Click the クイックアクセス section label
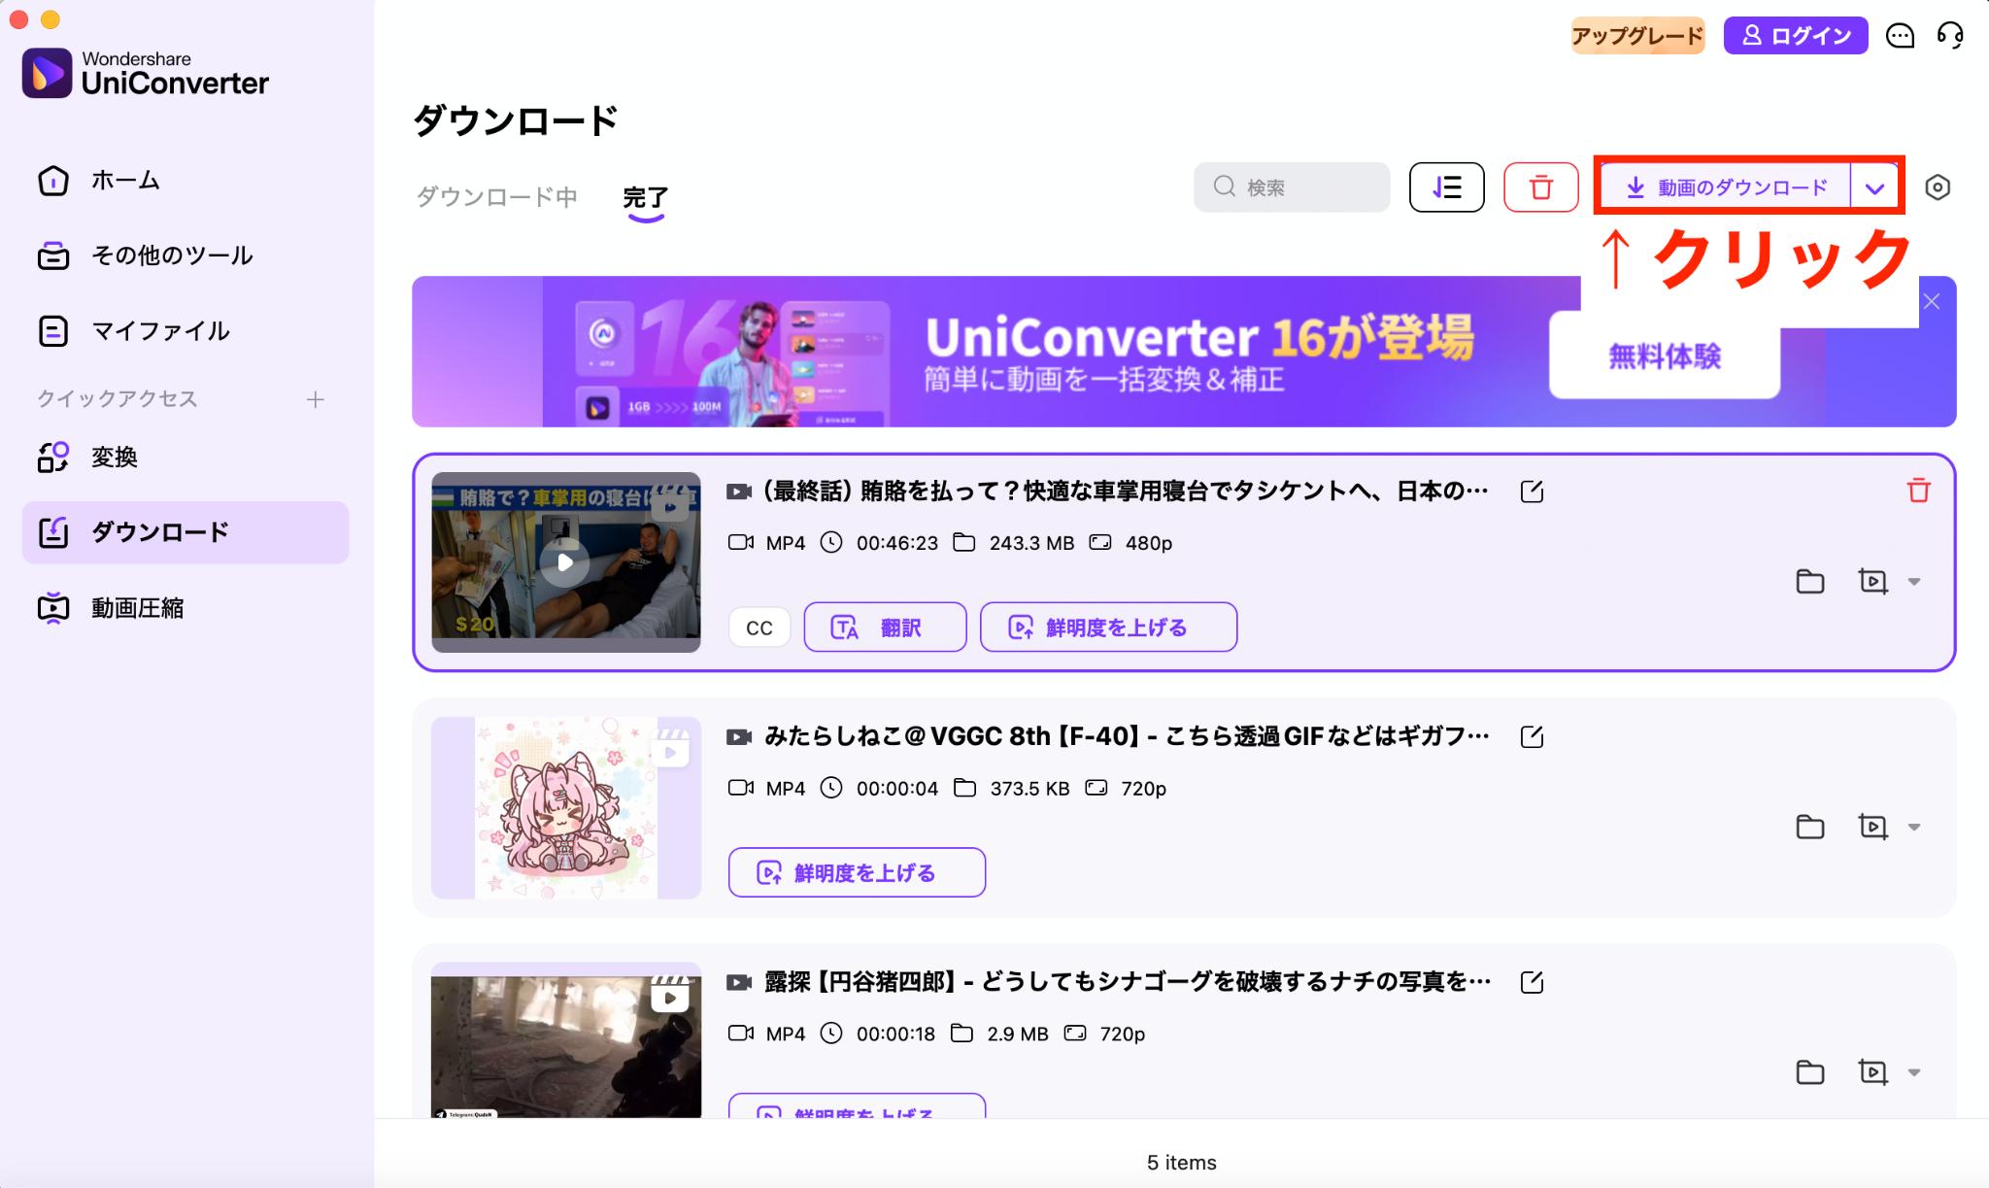 tap(117, 399)
